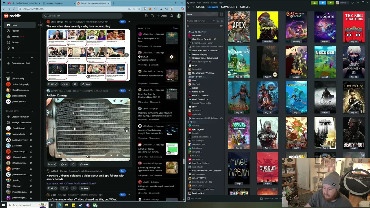Refresh the Edge browser page

point(14,9)
